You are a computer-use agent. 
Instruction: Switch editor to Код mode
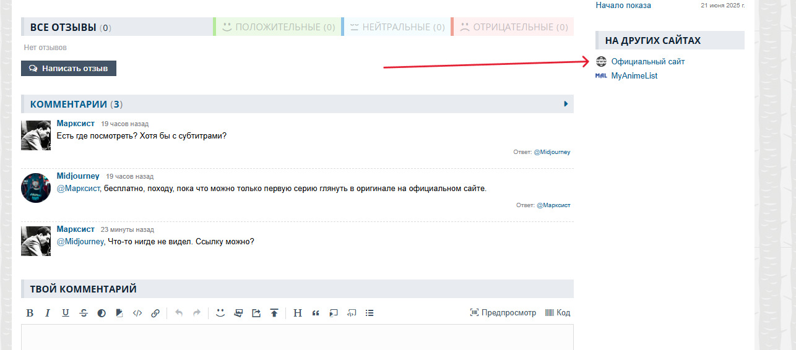[x=557, y=313]
